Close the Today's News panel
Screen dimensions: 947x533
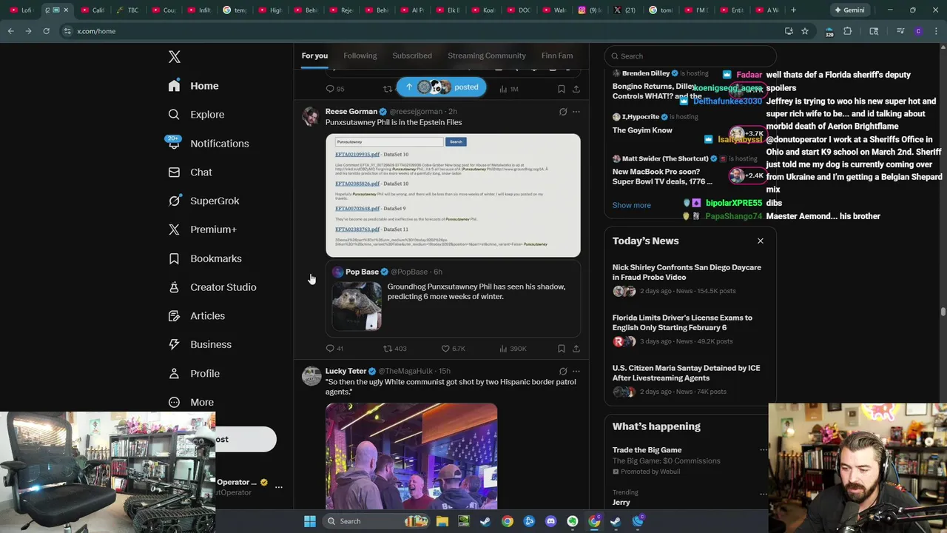(x=760, y=241)
